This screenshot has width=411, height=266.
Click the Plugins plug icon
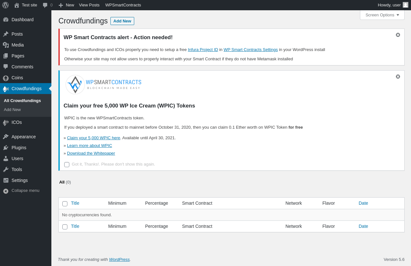click(x=6, y=148)
